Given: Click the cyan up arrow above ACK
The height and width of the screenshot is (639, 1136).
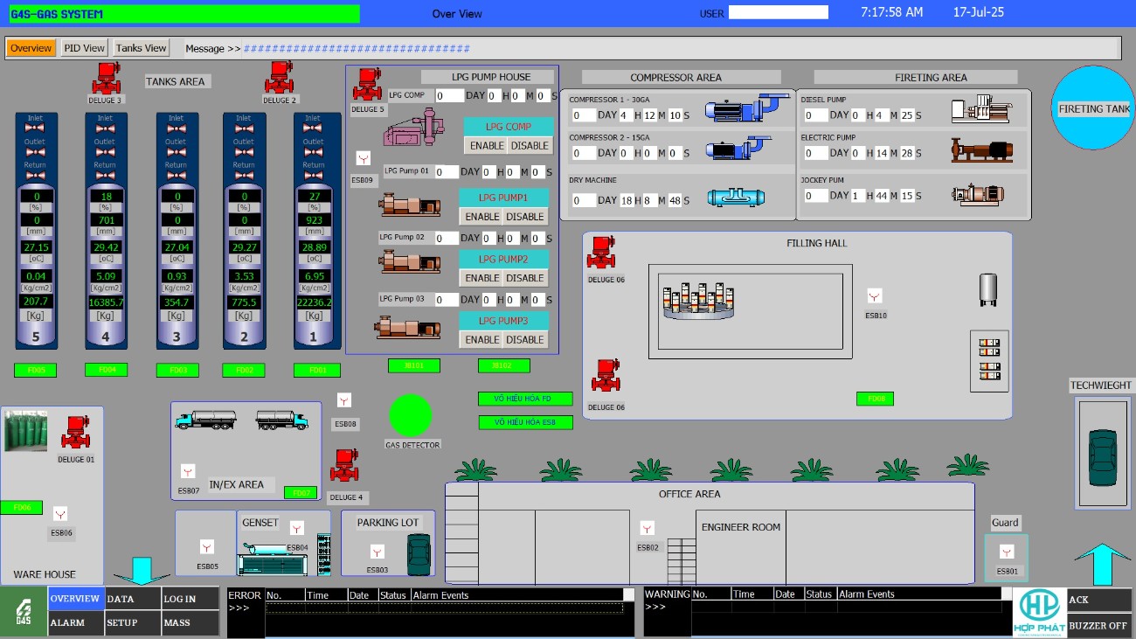Looking at the screenshot, I should coord(1101,564).
